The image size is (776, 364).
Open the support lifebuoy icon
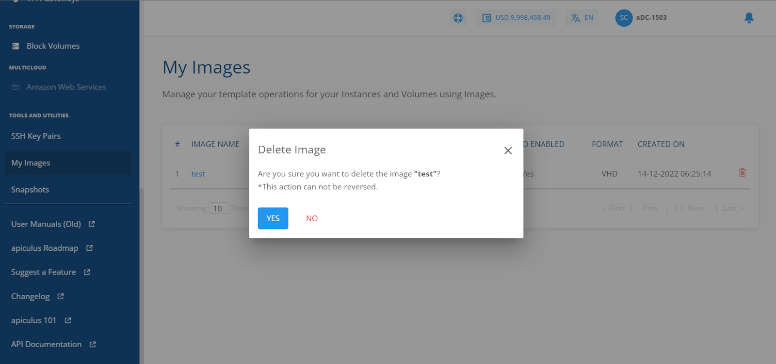(458, 18)
